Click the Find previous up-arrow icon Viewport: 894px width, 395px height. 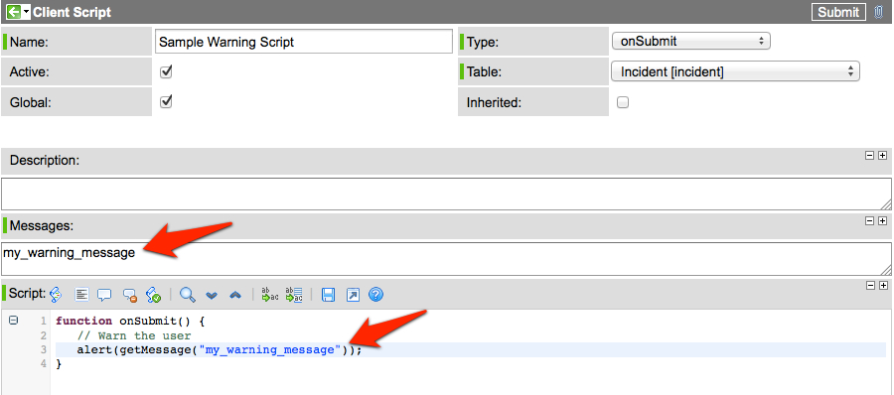(x=235, y=295)
